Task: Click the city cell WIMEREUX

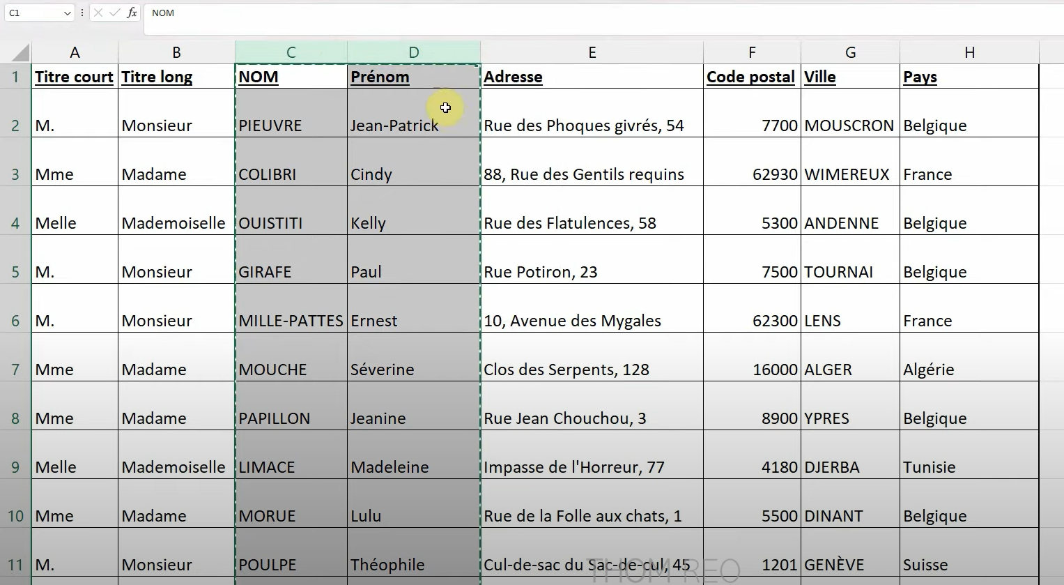Action: click(x=850, y=162)
